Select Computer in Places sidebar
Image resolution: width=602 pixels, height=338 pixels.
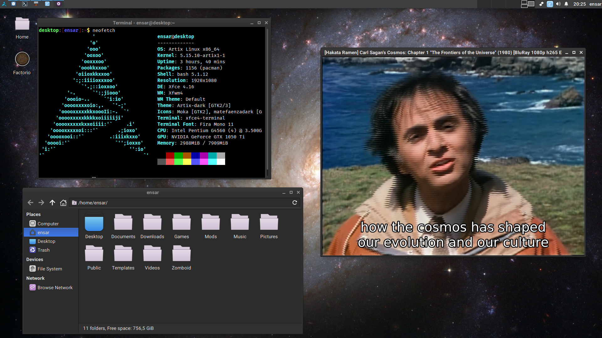(x=48, y=224)
